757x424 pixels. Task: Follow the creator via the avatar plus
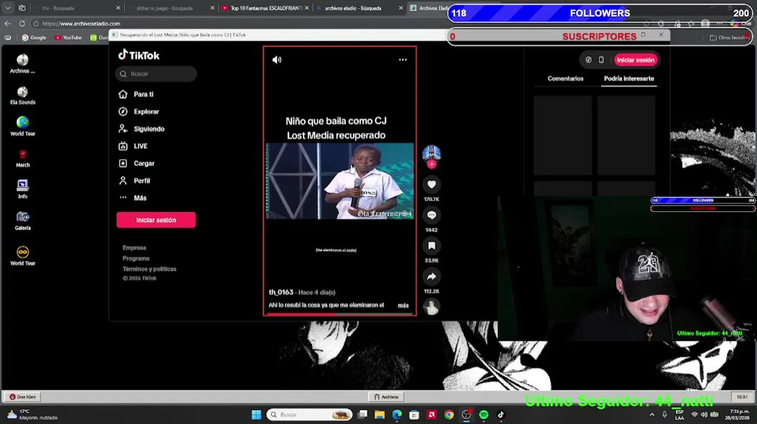pos(432,165)
